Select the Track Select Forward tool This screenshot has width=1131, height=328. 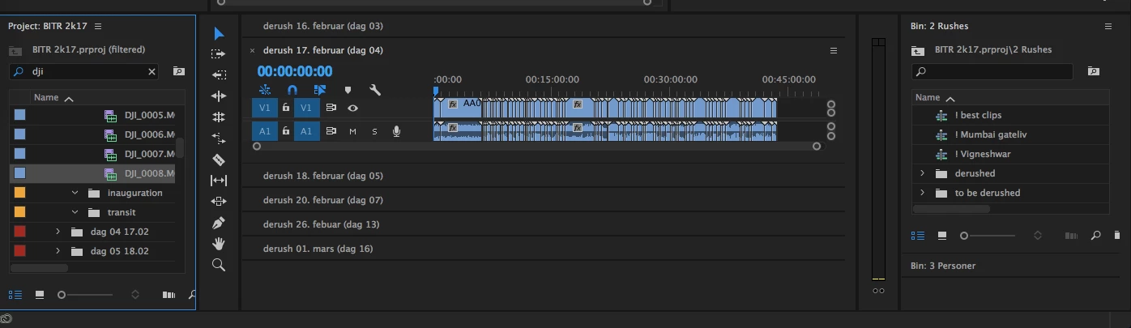point(218,54)
